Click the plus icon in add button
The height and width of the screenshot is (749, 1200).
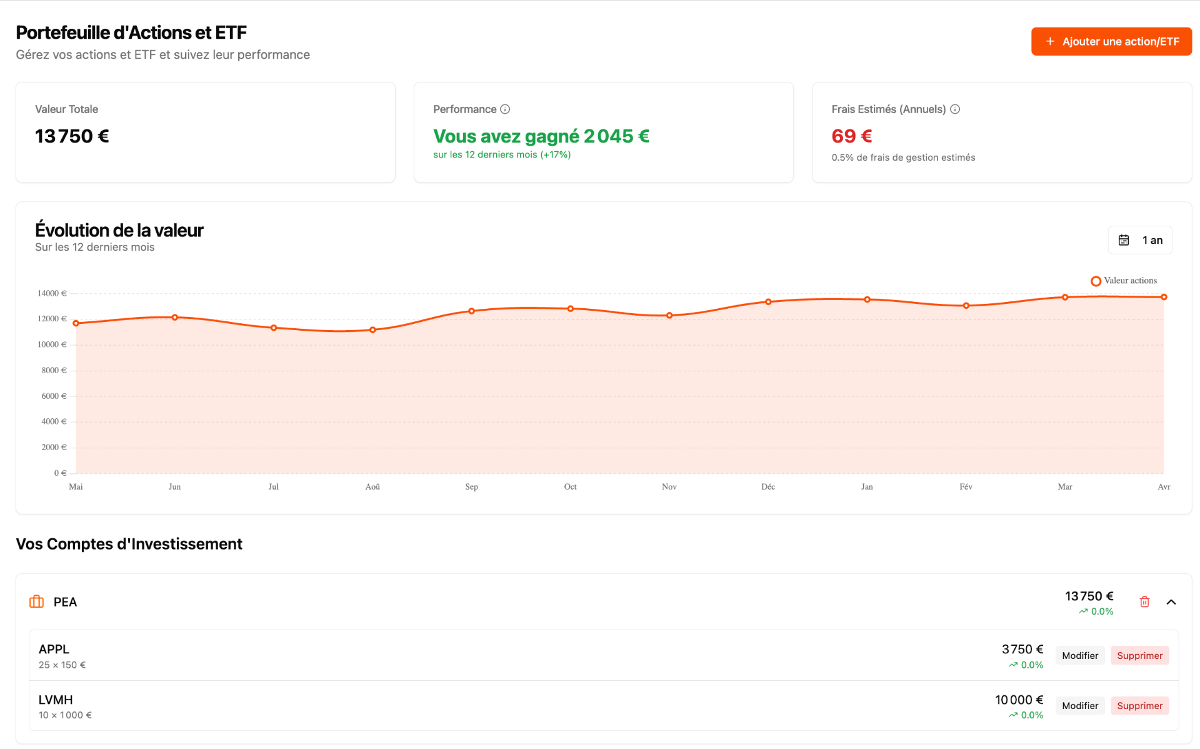pyautogui.click(x=1050, y=41)
